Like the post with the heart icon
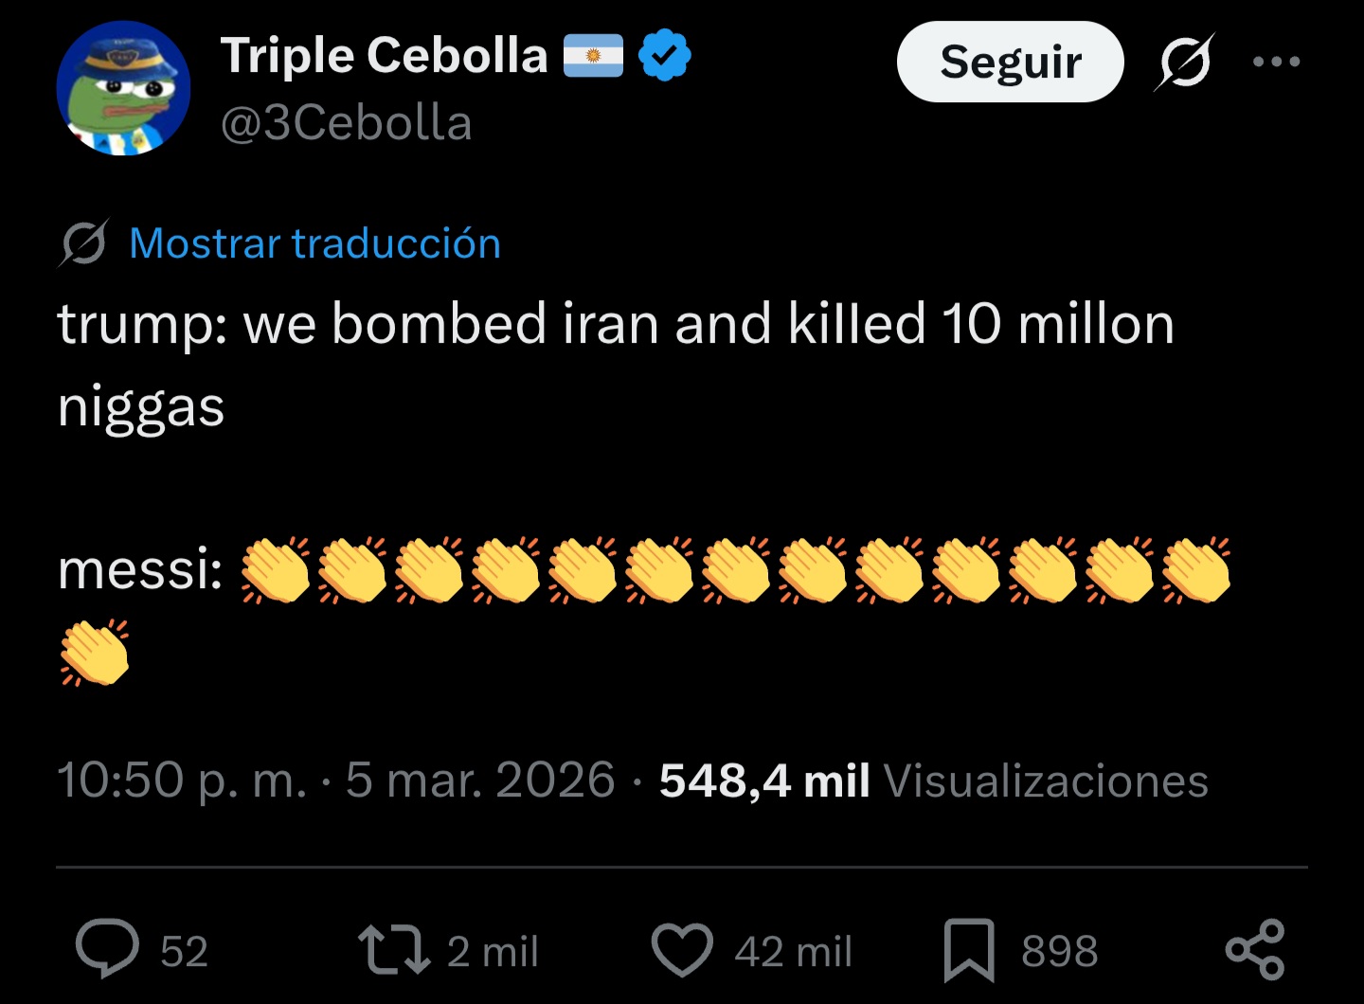This screenshot has width=1364, height=1004. (x=682, y=950)
